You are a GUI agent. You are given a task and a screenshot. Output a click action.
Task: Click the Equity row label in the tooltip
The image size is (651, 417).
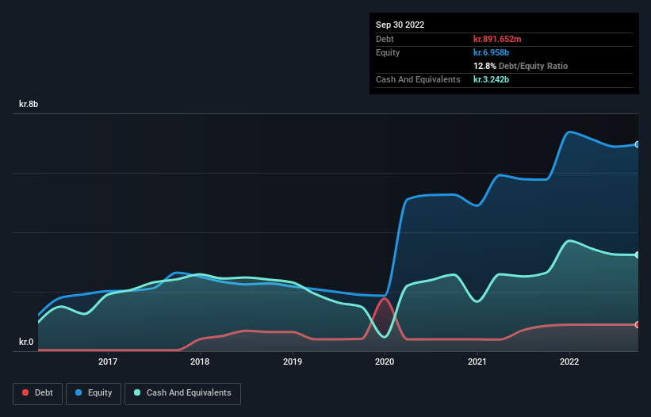(x=388, y=52)
